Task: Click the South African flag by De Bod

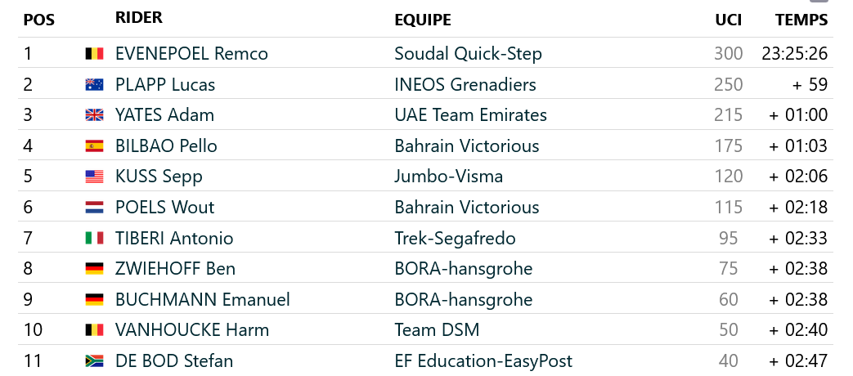Action: (x=94, y=361)
